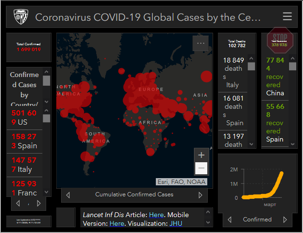Open the Lancet Inf Dis Article Here link

pyautogui.click(x=156, y=215)
